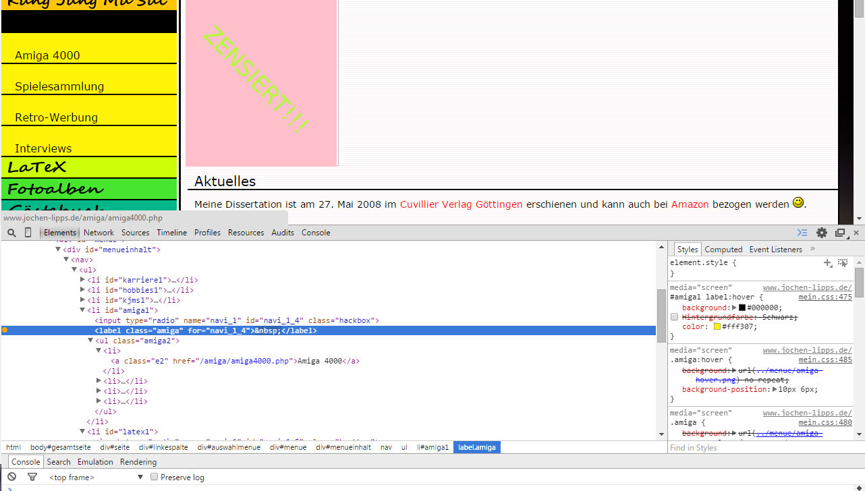865x491 pixels.
Task: Show the console drawer icon
Action: (802, 233)
